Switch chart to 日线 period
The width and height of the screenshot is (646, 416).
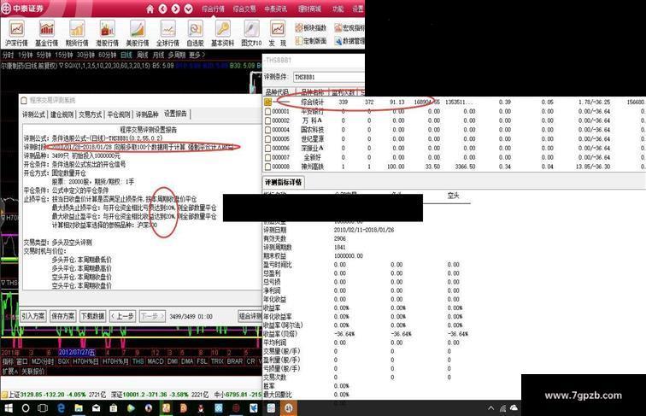[126, 55]
